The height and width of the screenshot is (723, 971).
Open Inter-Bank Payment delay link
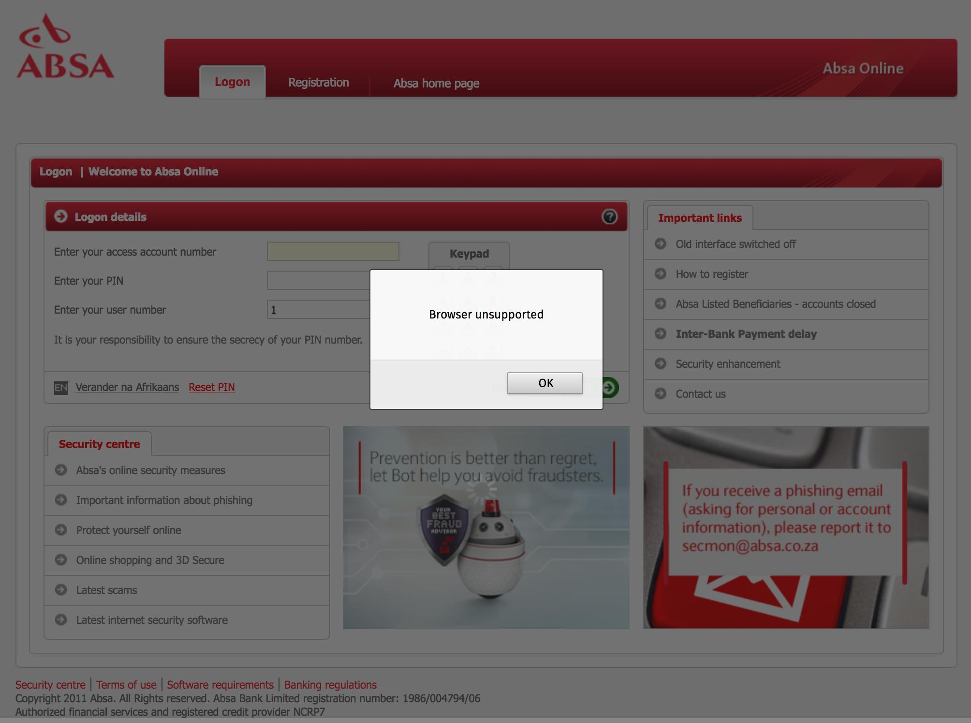[x=746, y=334]
